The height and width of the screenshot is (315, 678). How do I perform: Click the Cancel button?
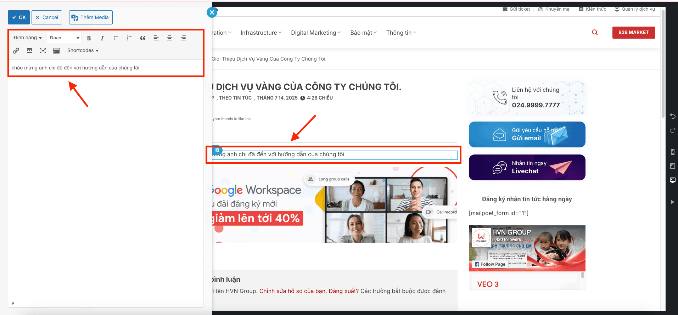click(47, 17)
